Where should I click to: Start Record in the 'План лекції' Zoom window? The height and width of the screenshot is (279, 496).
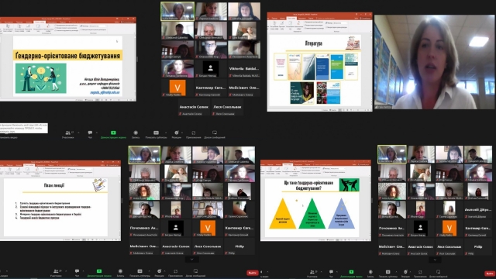120,273
